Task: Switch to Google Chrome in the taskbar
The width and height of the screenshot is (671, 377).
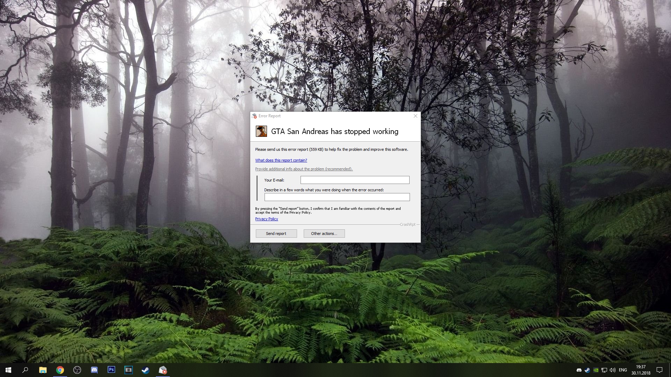Action: 60,370
